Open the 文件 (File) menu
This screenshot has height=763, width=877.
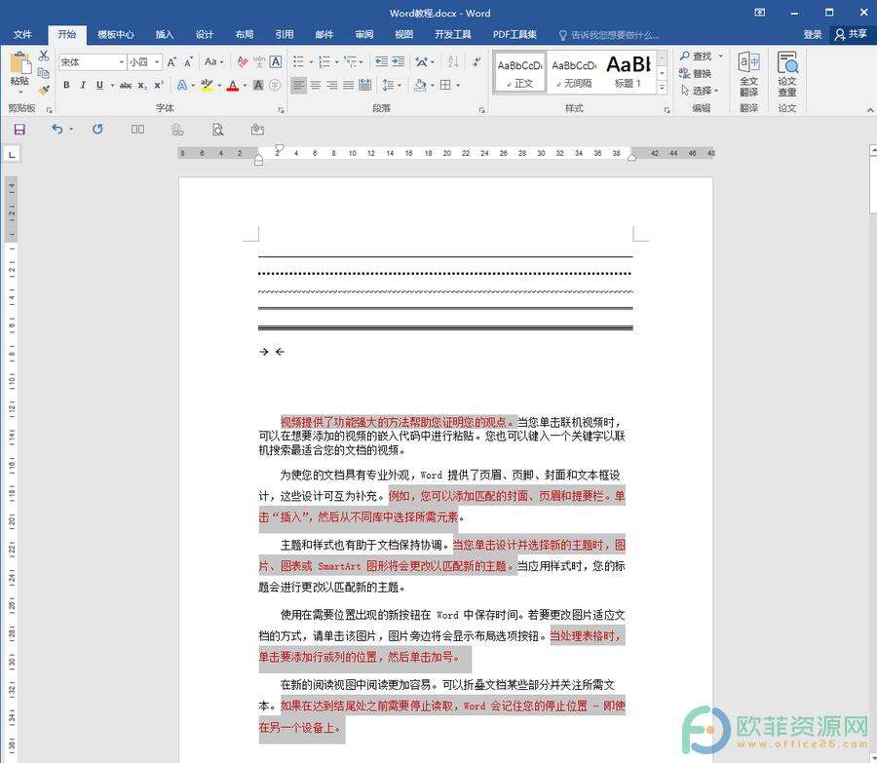point(22,35)
